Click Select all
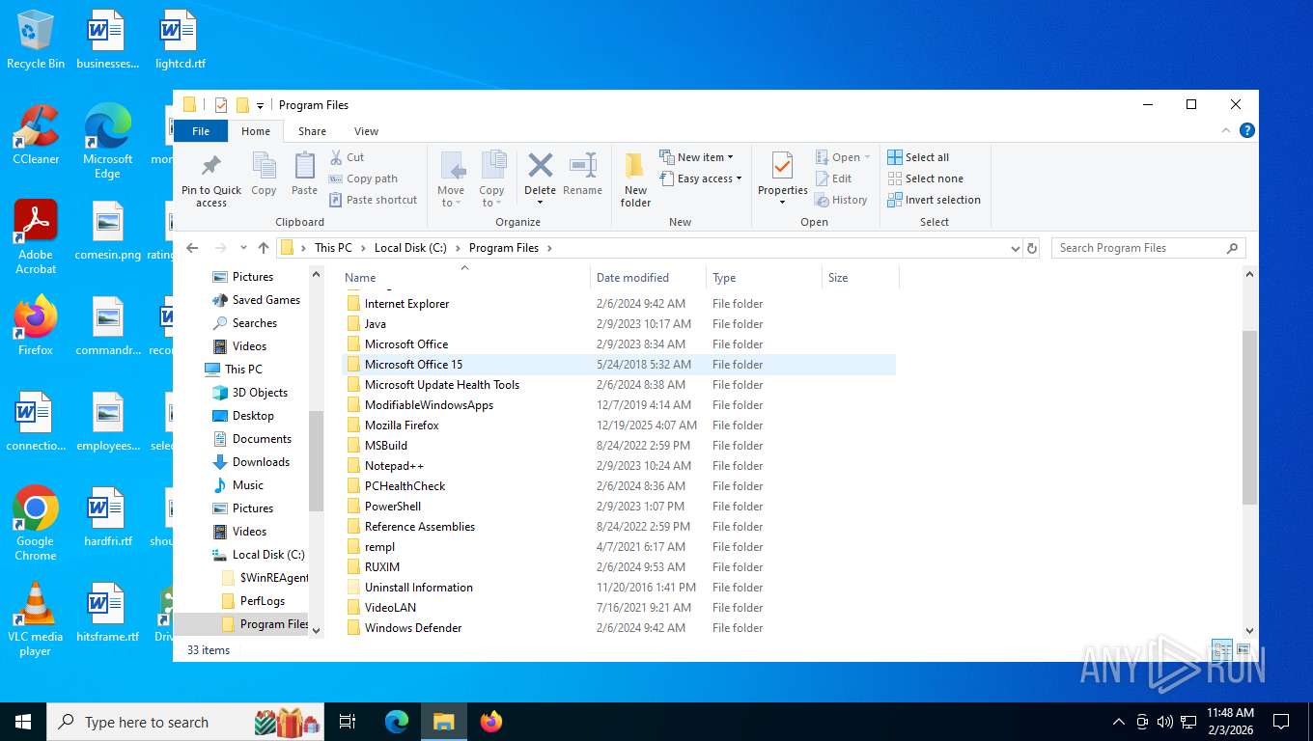Image resolution: width=1313 pixels, height=741 pixels. 918,157
